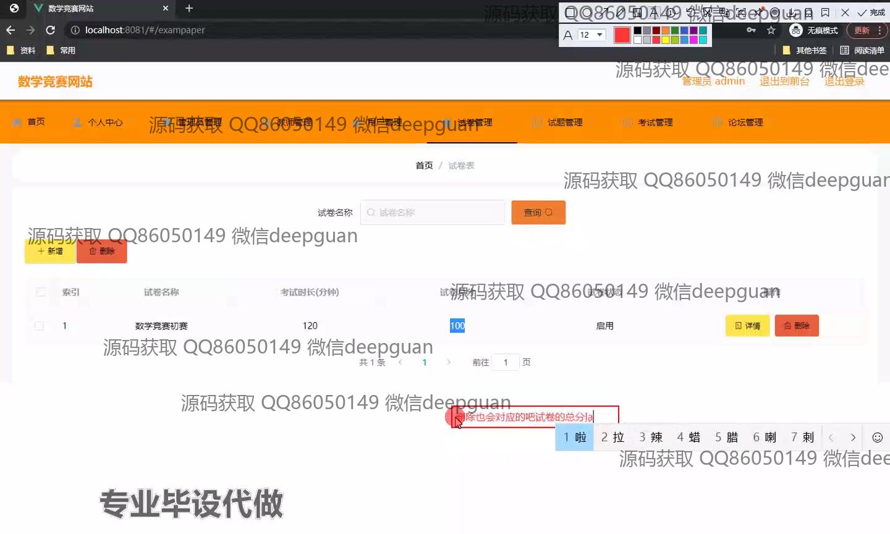
Task: Focus the 试卷名称 search input
Action: pyautogui.click(x=433, y=213)
